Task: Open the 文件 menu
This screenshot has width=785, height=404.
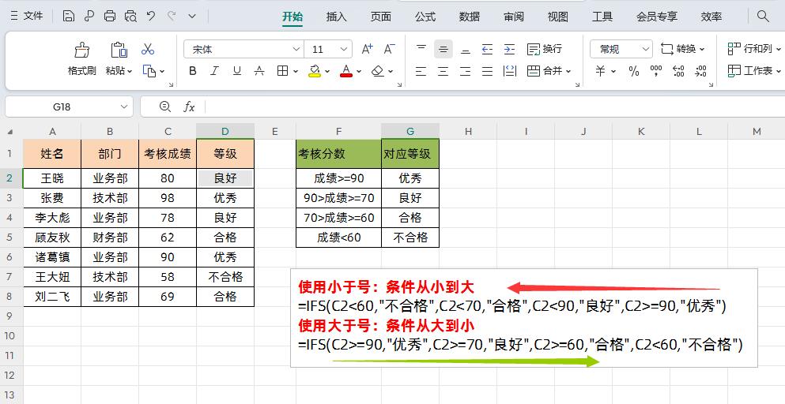Action: click(27, 16)
